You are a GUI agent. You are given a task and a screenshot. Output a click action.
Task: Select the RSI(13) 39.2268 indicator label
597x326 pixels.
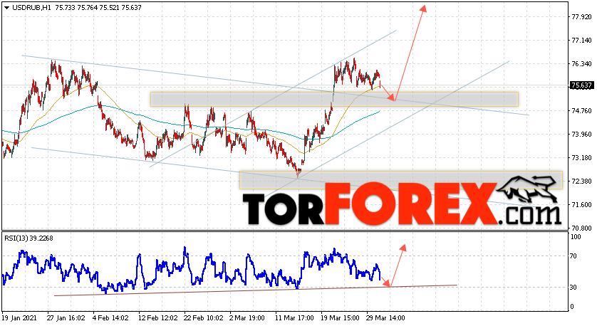pos(28,238)
